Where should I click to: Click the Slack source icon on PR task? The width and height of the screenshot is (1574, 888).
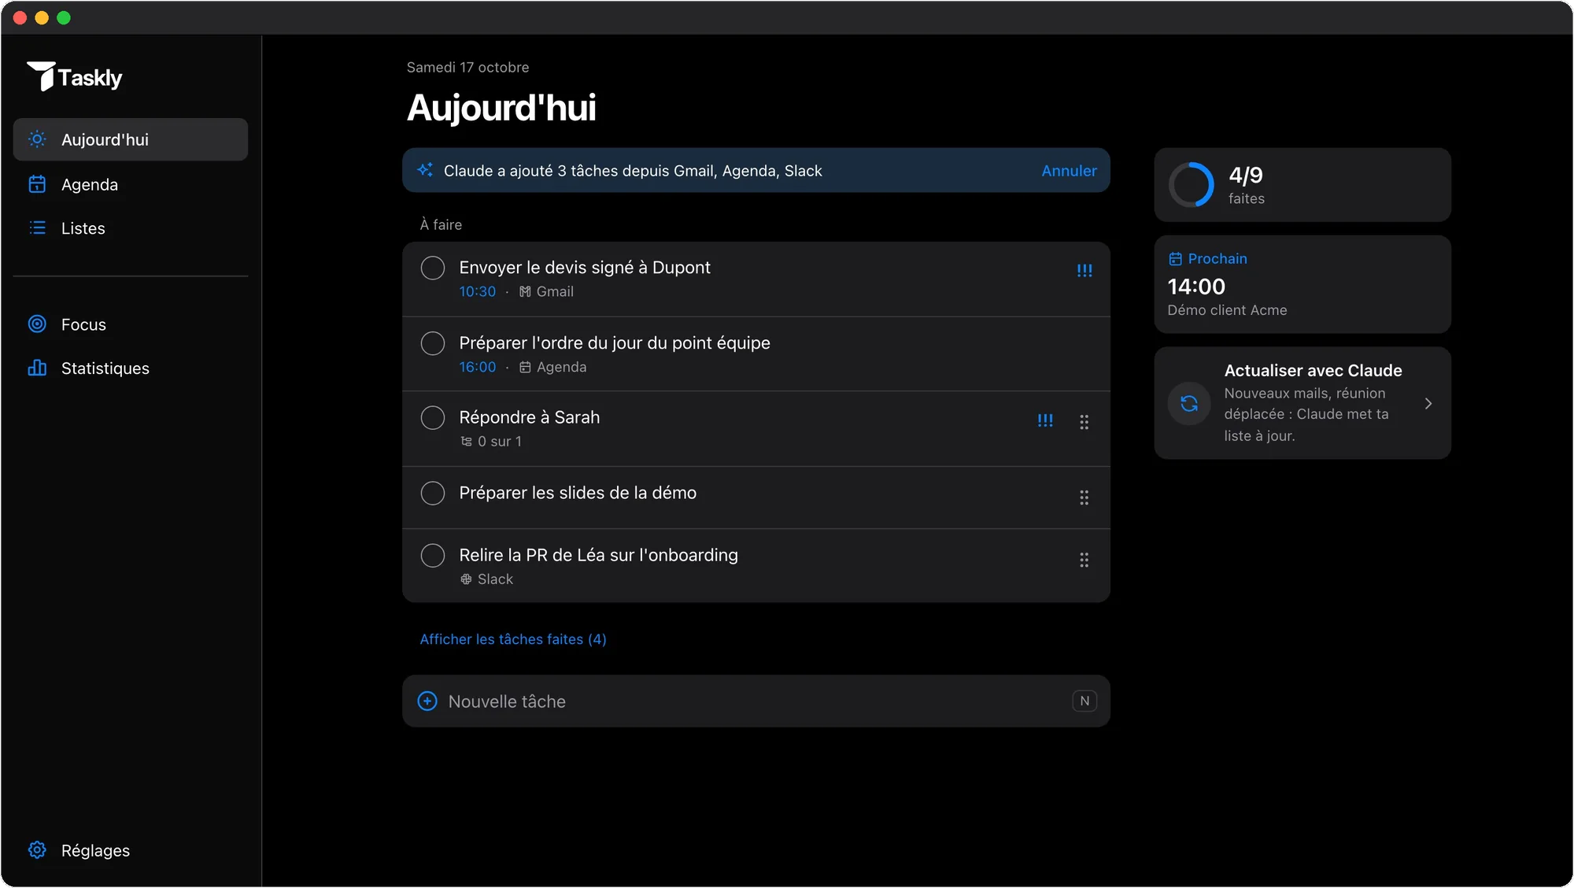[x=466, y=579]
